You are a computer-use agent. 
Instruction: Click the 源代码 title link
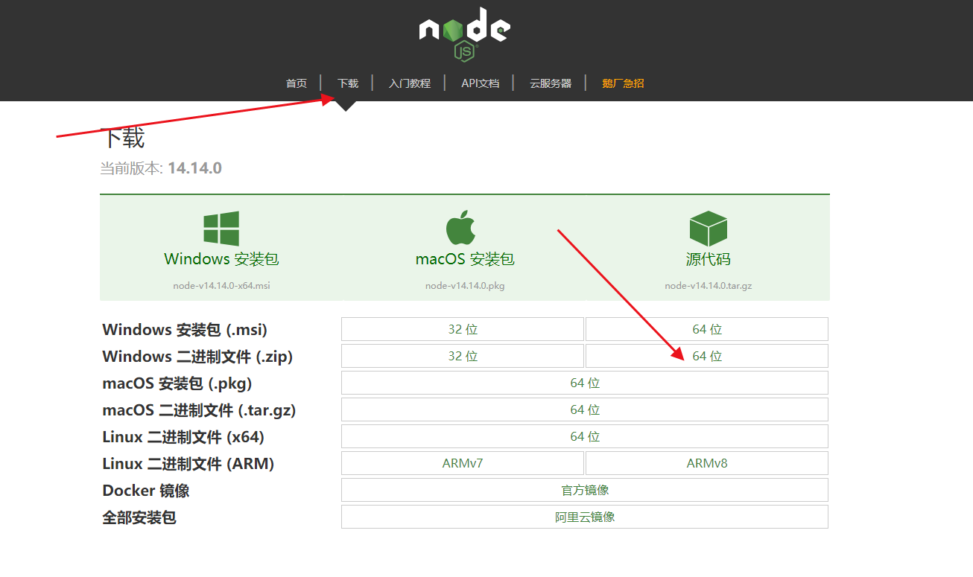(708, 259)
